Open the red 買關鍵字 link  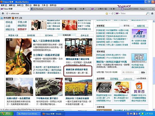[22, 29]
